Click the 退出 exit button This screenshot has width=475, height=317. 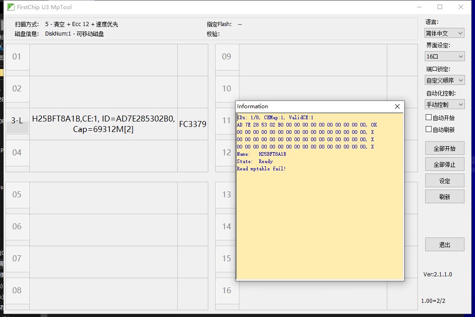point(444,244)
